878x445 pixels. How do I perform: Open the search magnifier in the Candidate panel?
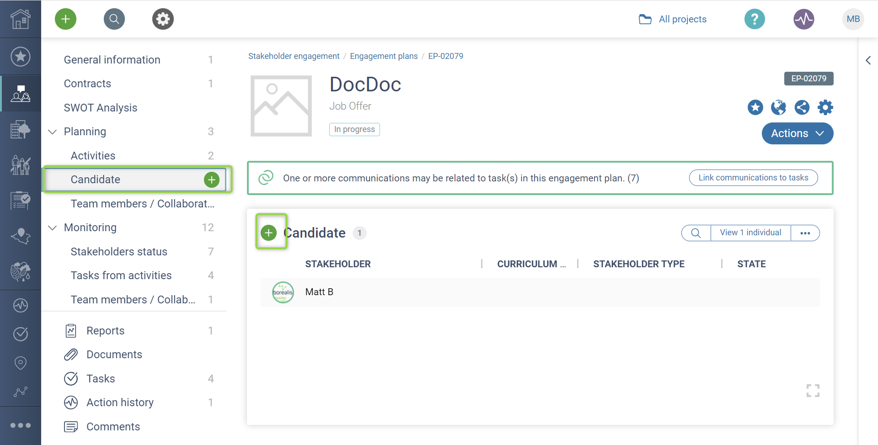(696, 233)
